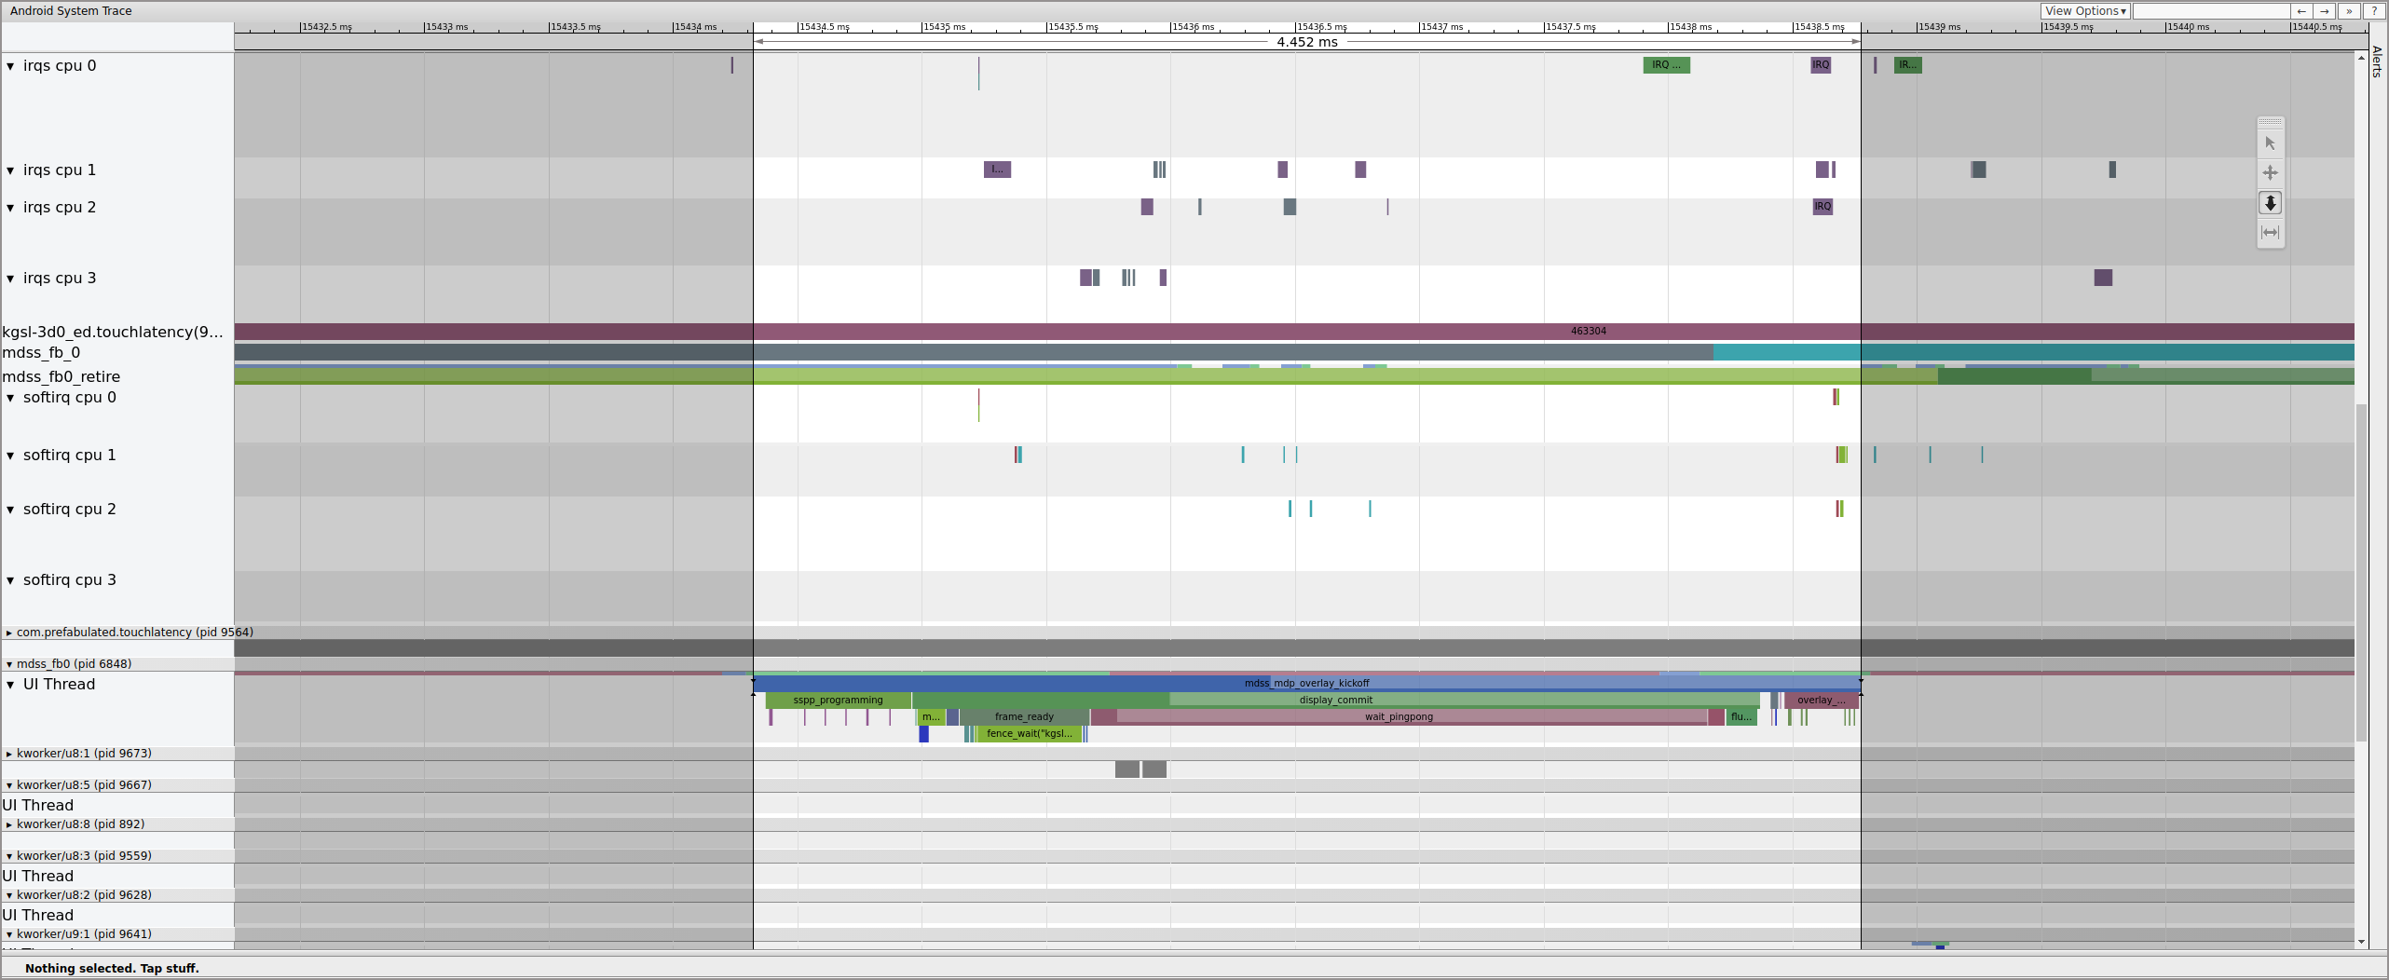
Task: Collapse the UI Thread track under mdss_fb0
Action: coord(11,684)
